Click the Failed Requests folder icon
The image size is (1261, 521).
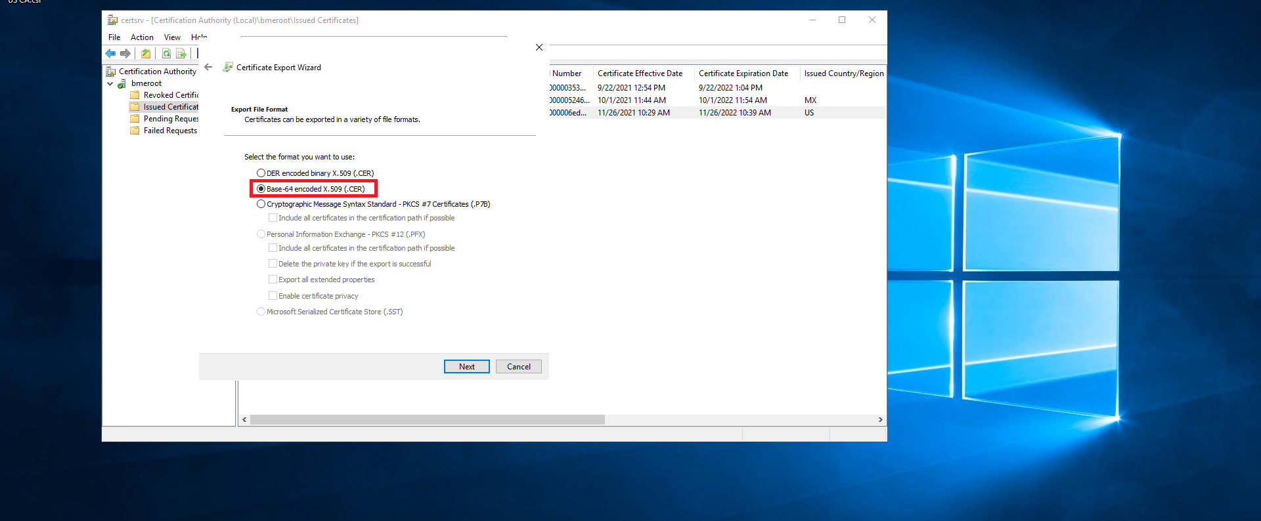point(135,131)
